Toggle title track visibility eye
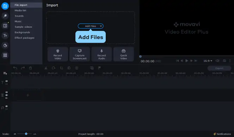 coord(7,81)
